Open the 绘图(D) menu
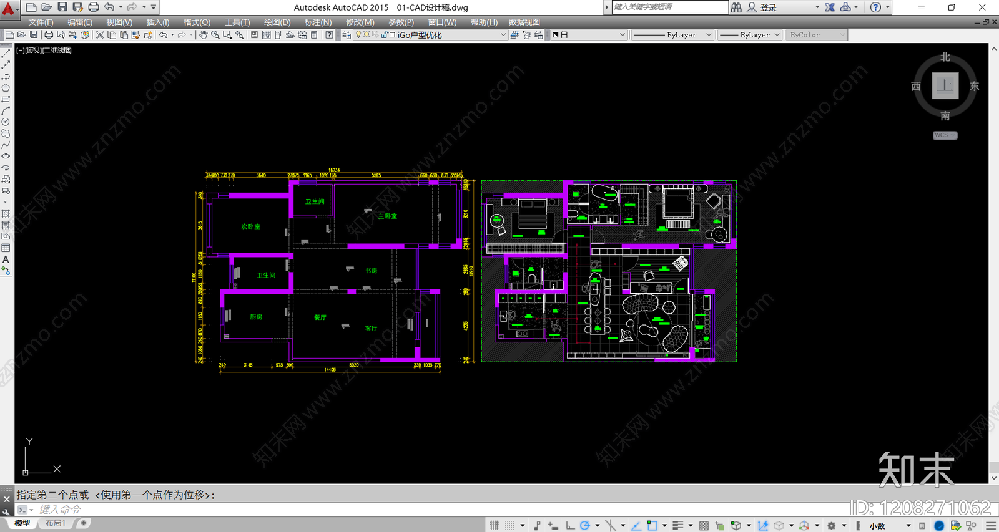Viewport: 999px width, 532px height. point(277,22)
